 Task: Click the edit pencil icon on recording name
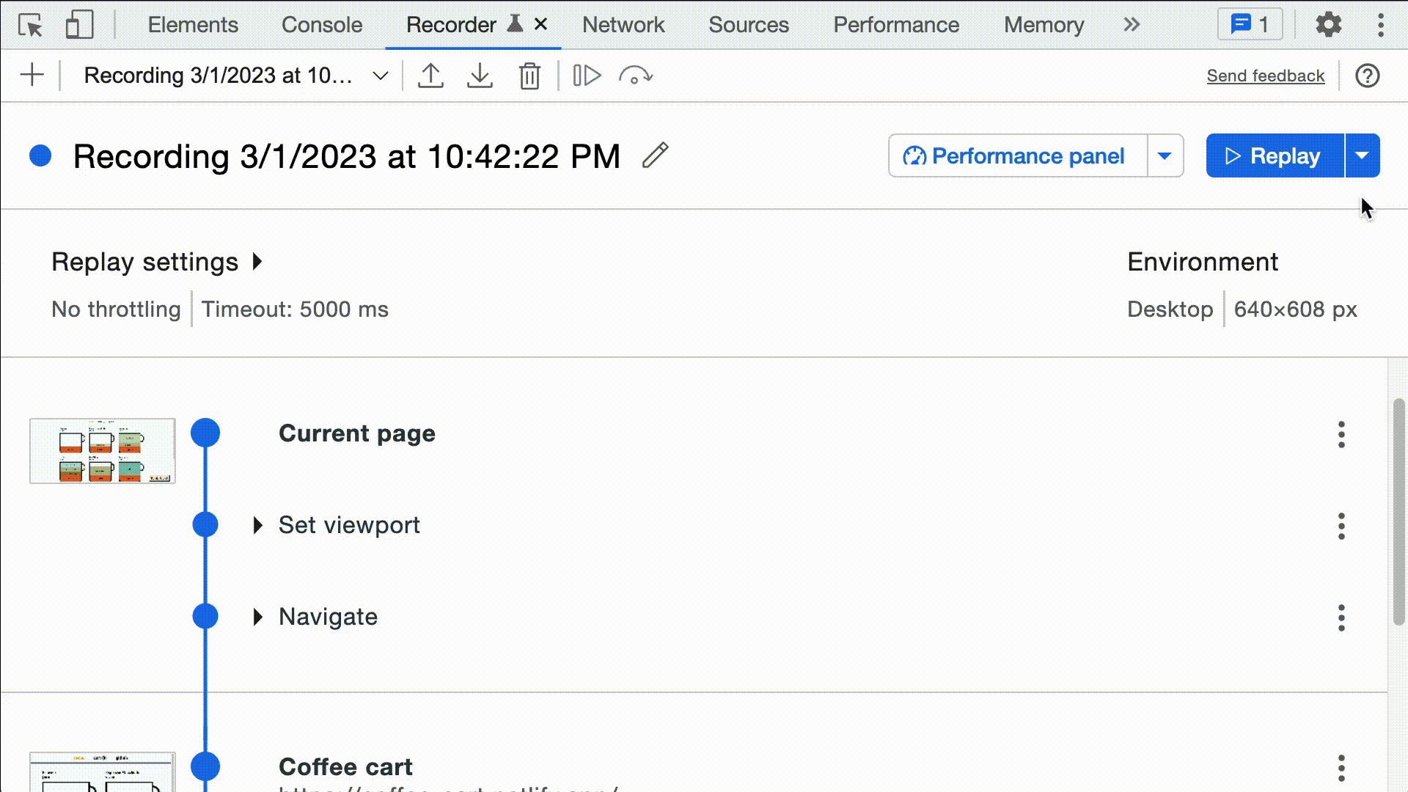point(656,155)
